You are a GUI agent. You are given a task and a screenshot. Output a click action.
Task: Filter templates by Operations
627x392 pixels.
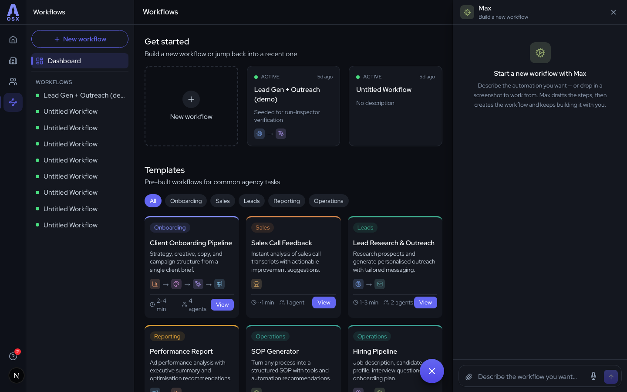click(x=329, y=201)
